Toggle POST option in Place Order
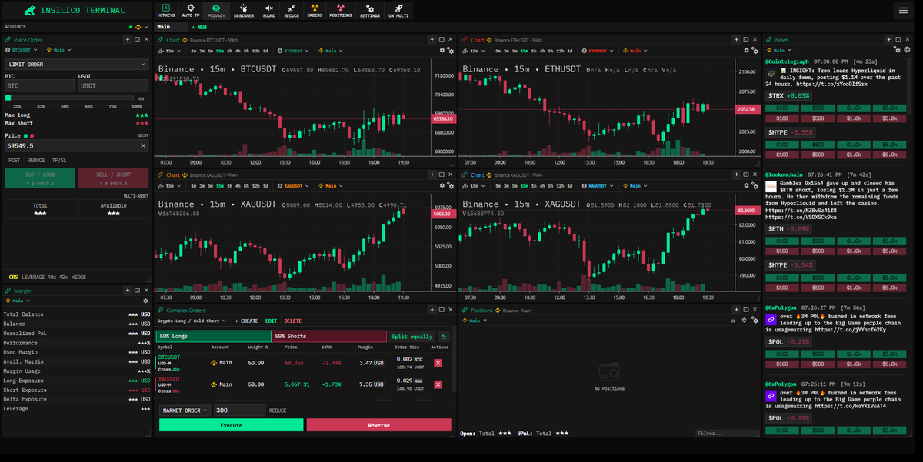The width and height of the screenshot is (923, 462). [x=15, y=160]
